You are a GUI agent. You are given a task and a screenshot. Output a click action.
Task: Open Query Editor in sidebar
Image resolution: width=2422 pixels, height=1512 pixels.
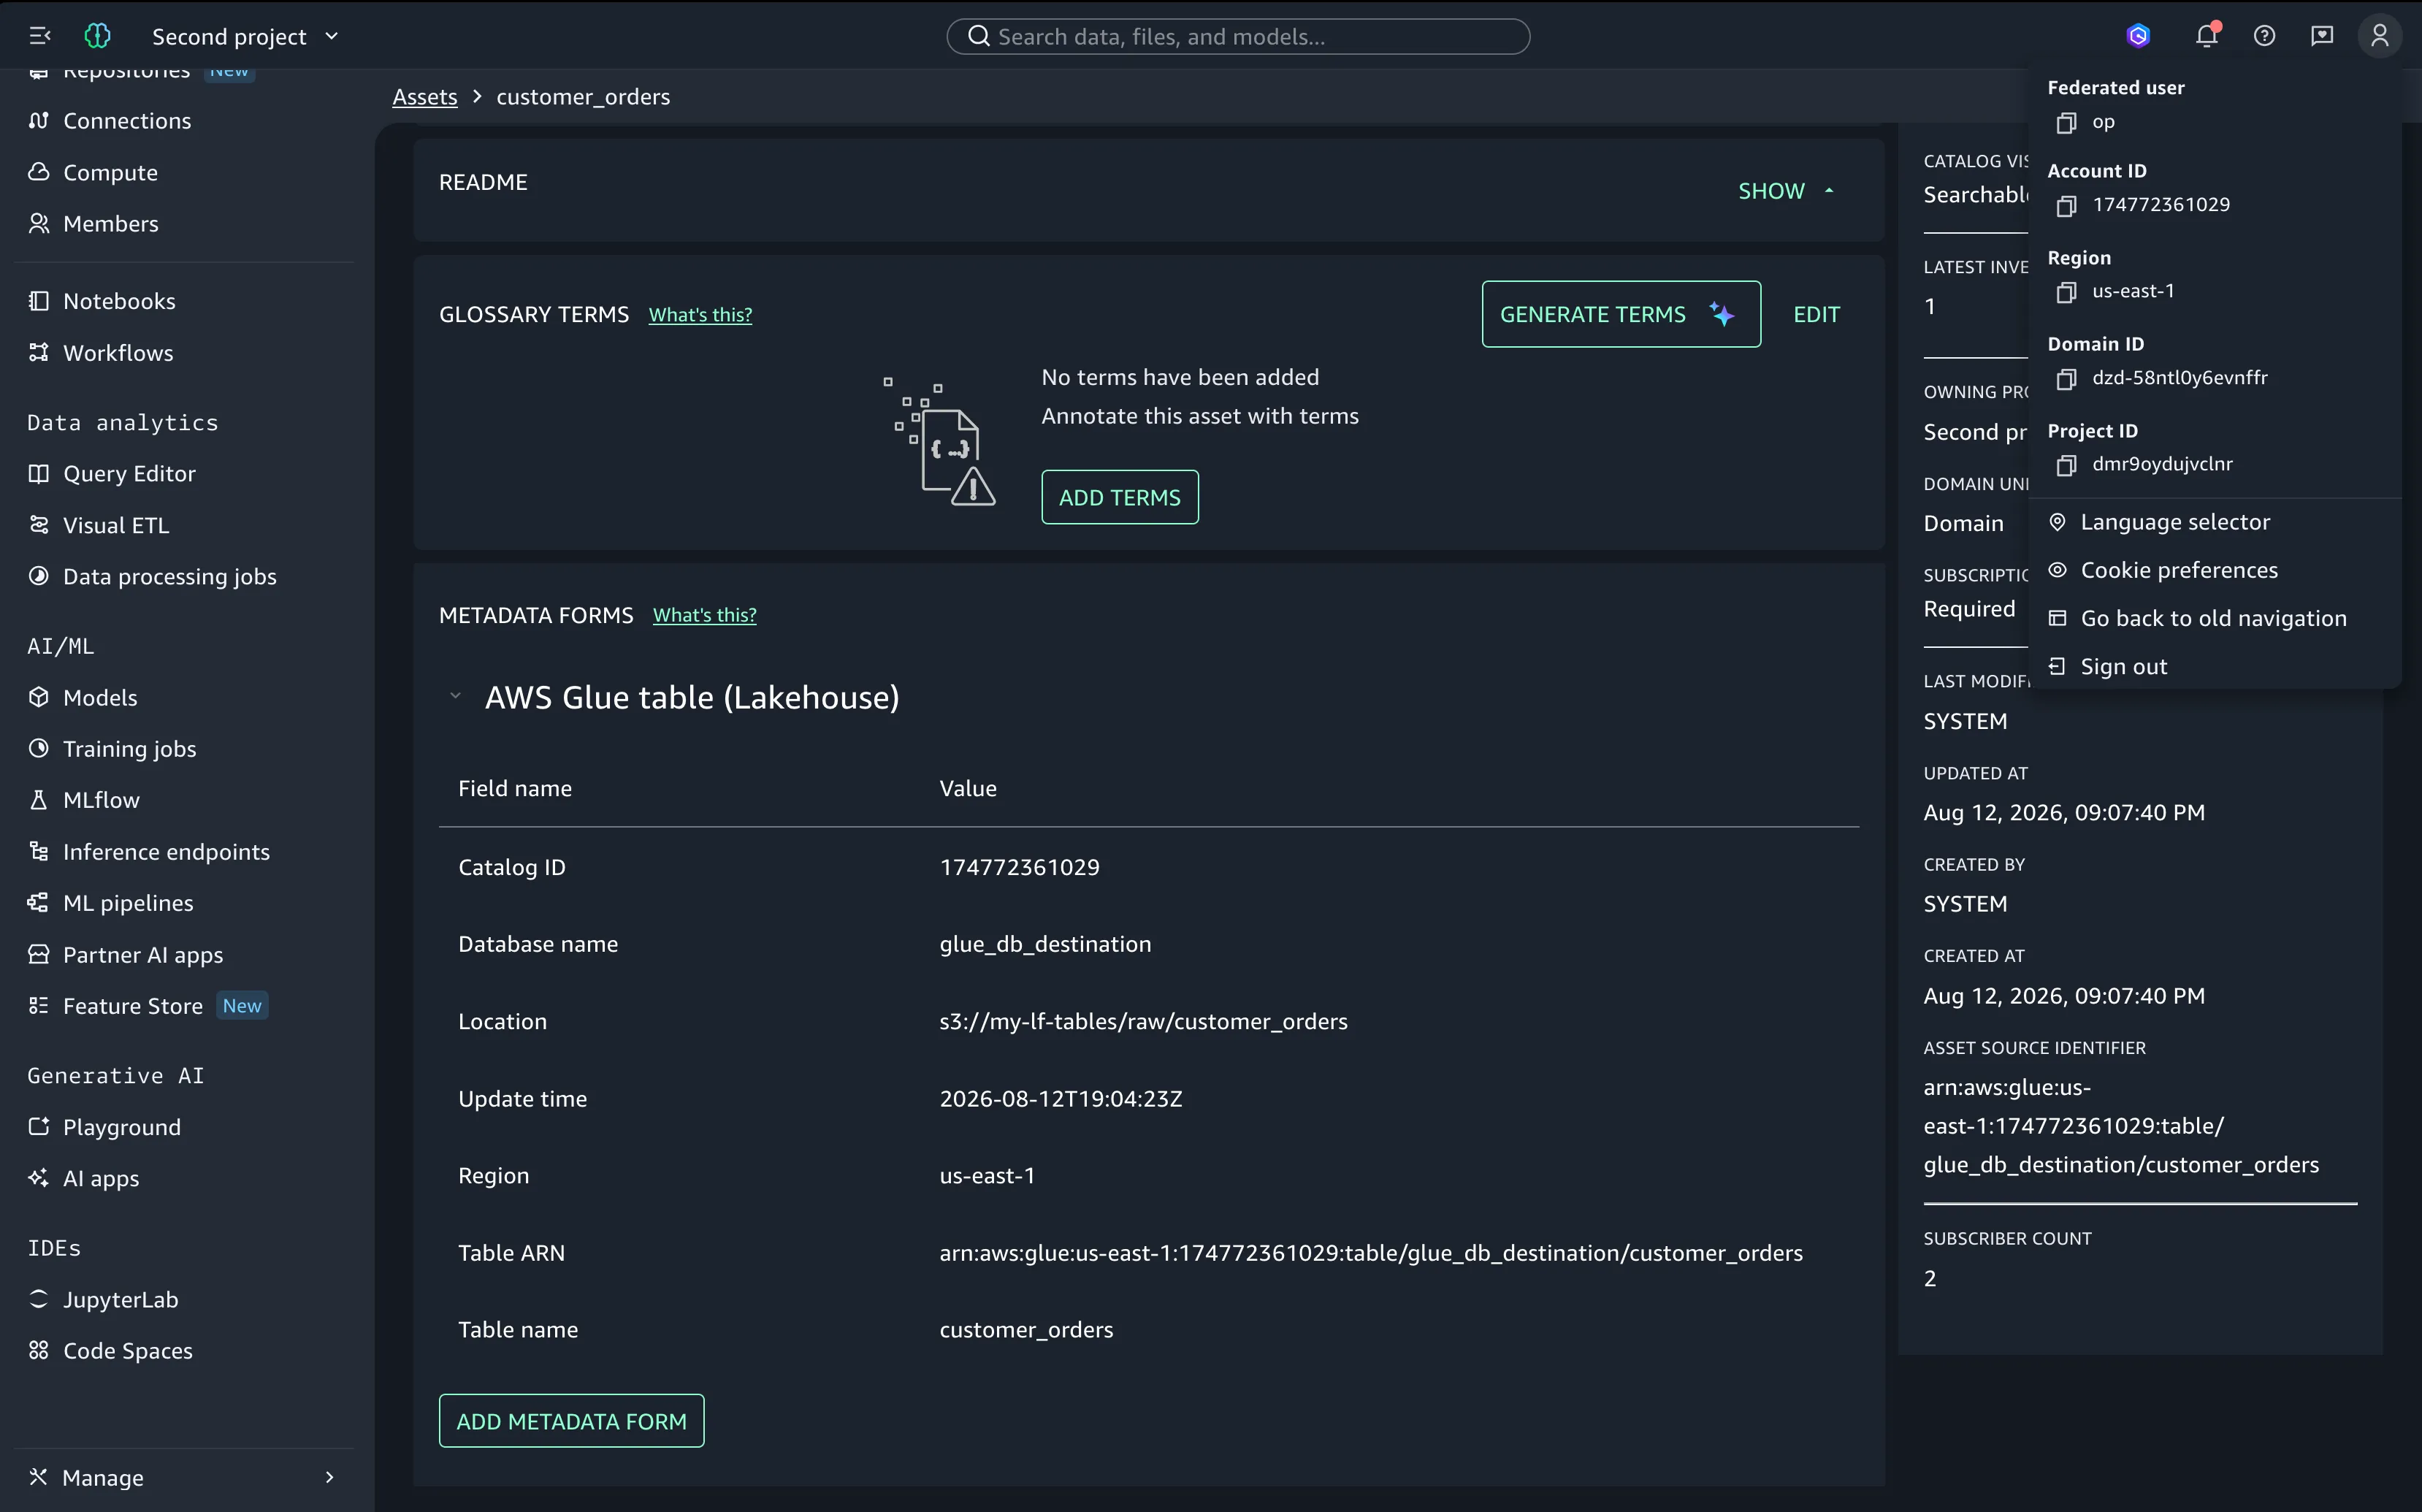pos(129,474)
